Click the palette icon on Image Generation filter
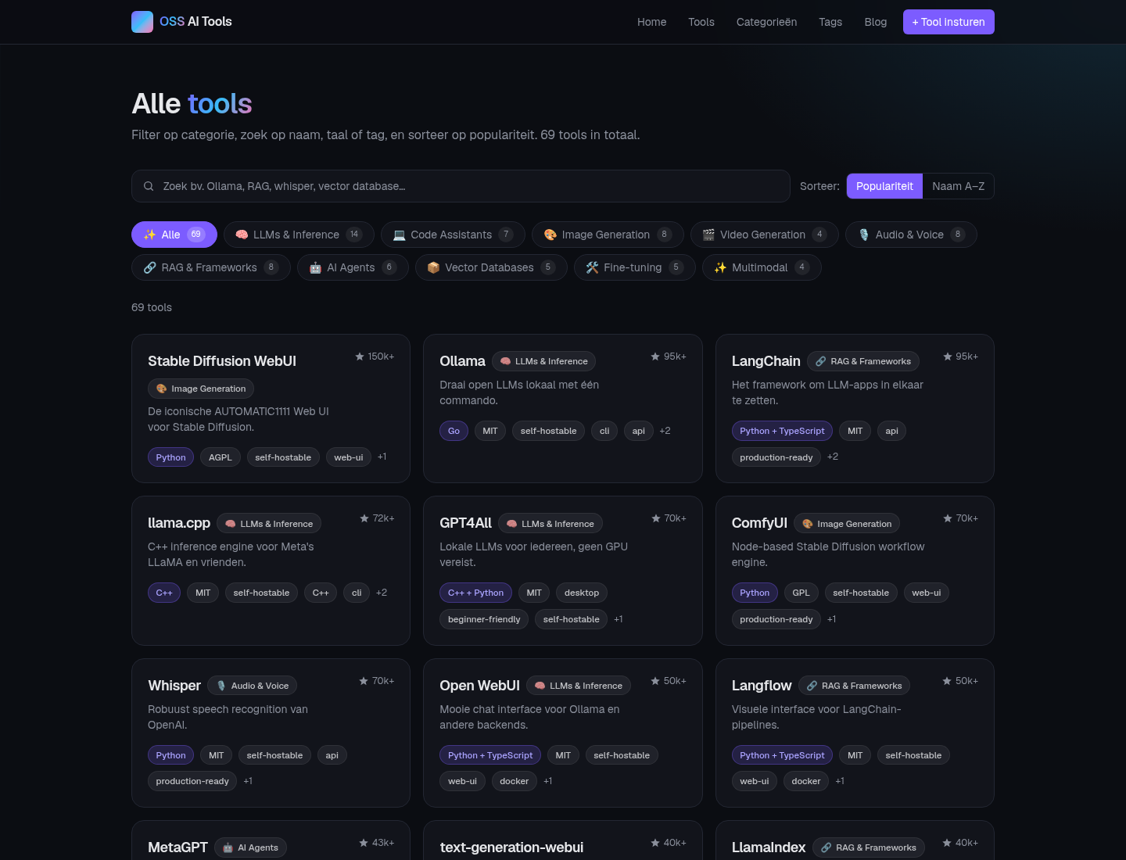 550,235
